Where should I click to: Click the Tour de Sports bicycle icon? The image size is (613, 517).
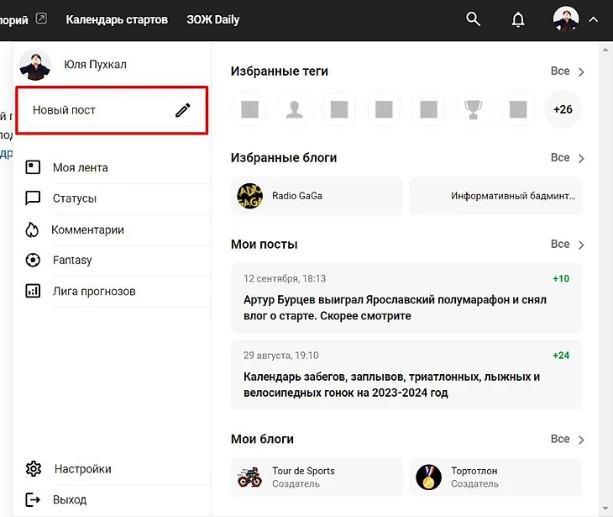pyautogui.click(x=250, y=477)
